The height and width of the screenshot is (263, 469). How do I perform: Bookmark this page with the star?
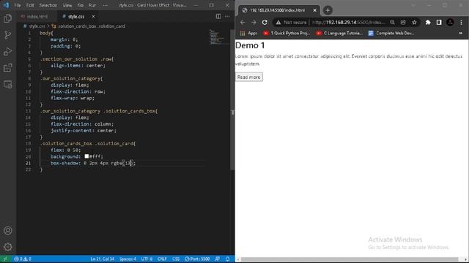point(414,23)
